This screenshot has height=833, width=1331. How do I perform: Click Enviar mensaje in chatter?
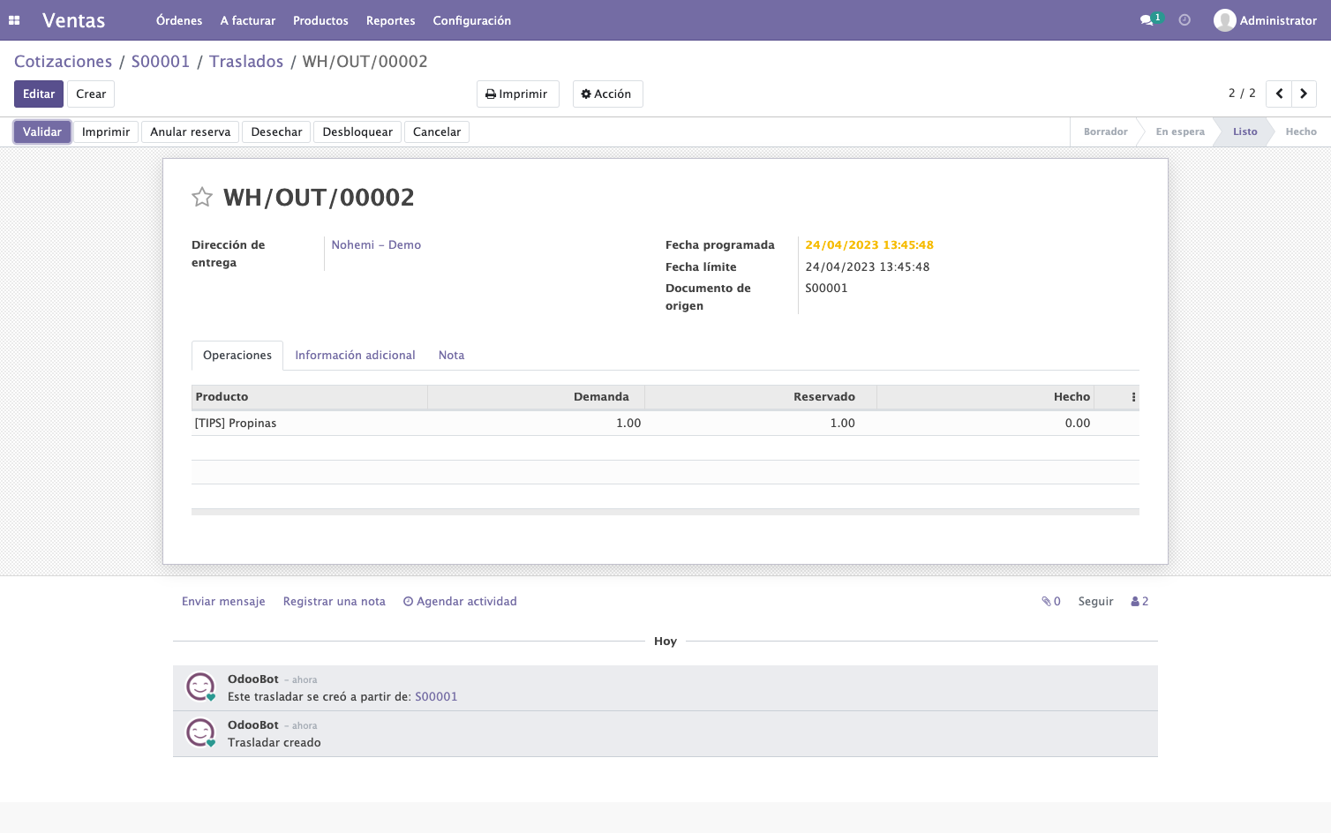(x=223, y=601)
